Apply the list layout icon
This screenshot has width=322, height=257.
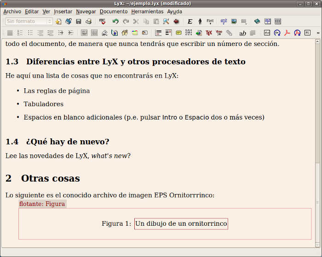coord(40,33)
